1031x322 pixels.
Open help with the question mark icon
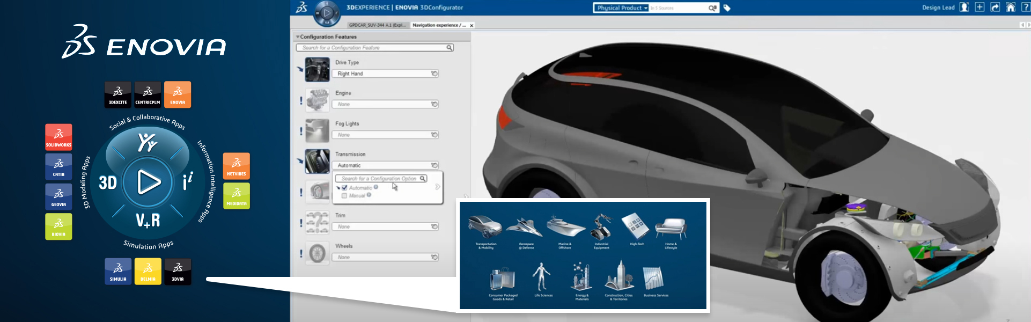pyautogui.click(x=1026, y=8)
